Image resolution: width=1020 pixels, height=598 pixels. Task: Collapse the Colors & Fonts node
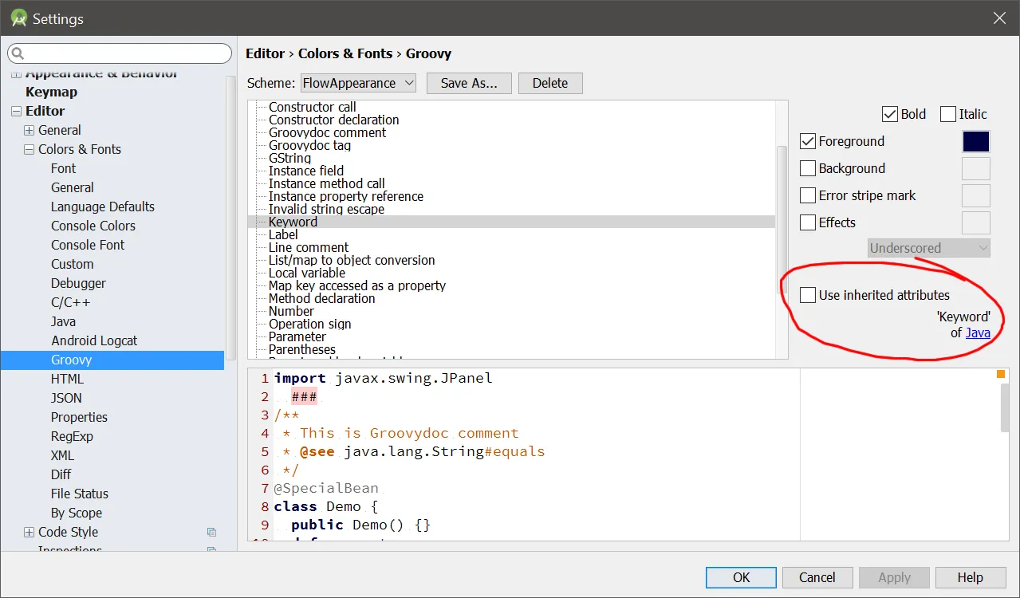30,150
